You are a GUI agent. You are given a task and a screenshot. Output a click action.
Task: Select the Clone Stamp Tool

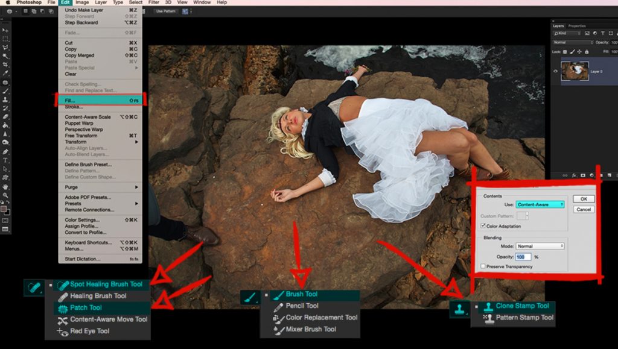point(521,306)
